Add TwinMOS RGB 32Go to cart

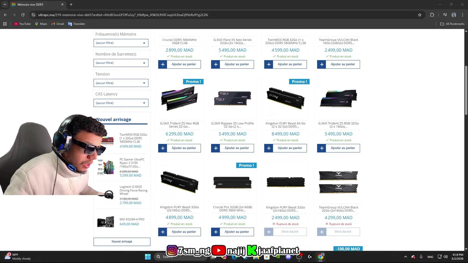[x=286, y=64]
